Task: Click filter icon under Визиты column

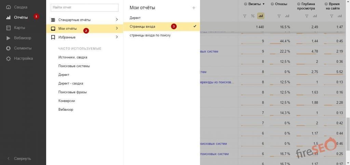Action: [244, 16]
